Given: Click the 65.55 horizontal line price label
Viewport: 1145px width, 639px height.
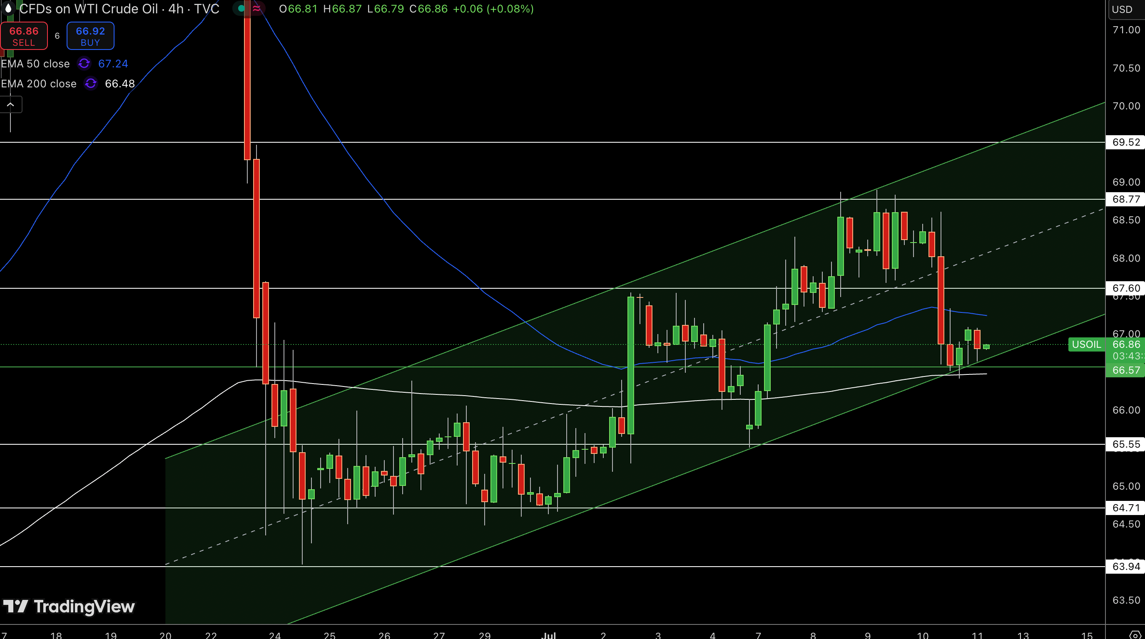Looking at the screenshot, I should point(1125,444).
